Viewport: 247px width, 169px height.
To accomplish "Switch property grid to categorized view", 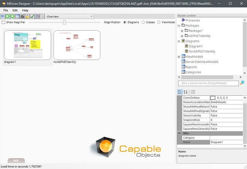I will click(x=180, y=92).
